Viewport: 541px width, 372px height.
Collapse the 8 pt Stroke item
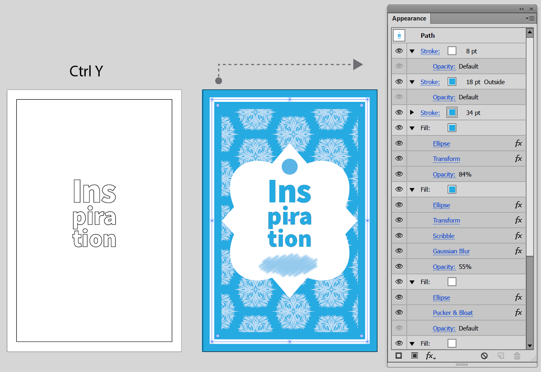[x=412, y=51]
